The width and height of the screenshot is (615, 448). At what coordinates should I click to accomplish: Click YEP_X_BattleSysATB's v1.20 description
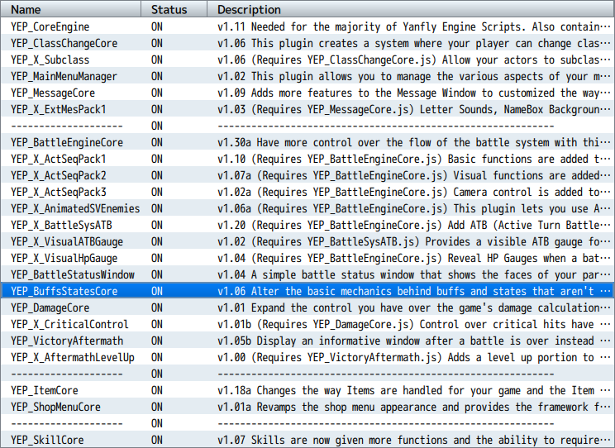[x=414, y=225]
